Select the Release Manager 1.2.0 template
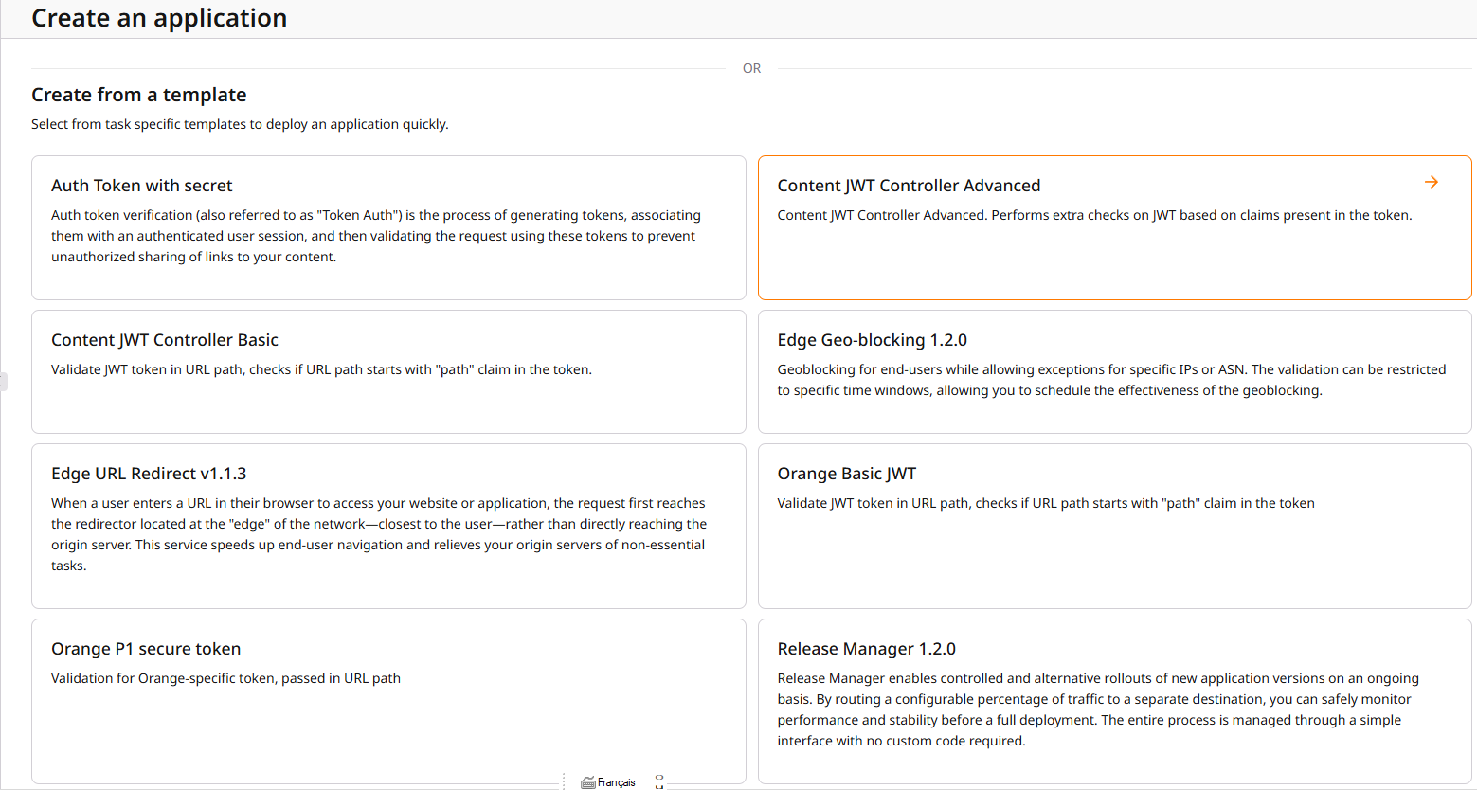This screenshot has width=1477, height=790. 1114,701
